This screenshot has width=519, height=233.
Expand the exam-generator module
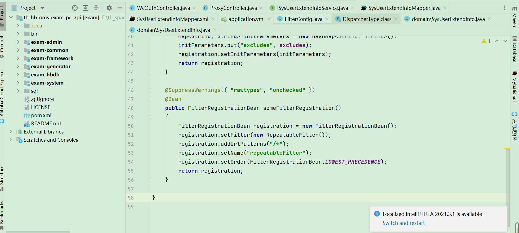pos(18,66)
